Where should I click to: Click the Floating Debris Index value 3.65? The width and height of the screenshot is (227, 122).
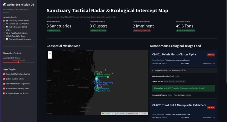(x=177, y=77)
